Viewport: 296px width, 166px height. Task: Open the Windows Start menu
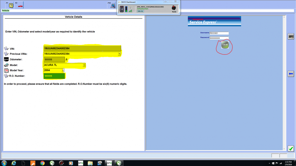[4, 163]
